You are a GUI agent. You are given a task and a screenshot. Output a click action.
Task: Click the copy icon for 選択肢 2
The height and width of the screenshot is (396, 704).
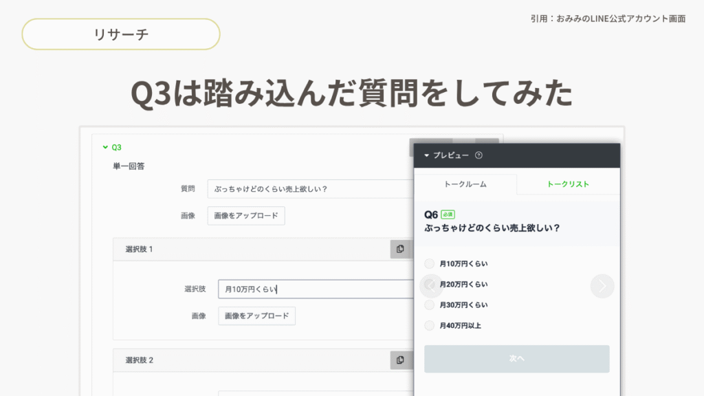(x=400, y=360)
